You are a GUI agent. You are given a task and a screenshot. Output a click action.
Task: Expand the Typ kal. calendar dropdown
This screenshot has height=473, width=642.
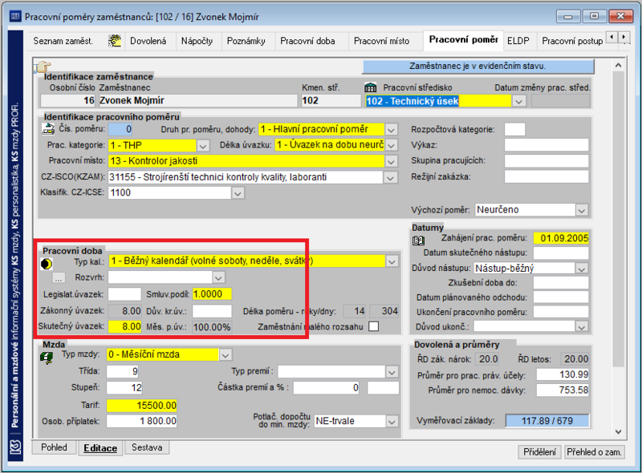(x=392, y=261)
